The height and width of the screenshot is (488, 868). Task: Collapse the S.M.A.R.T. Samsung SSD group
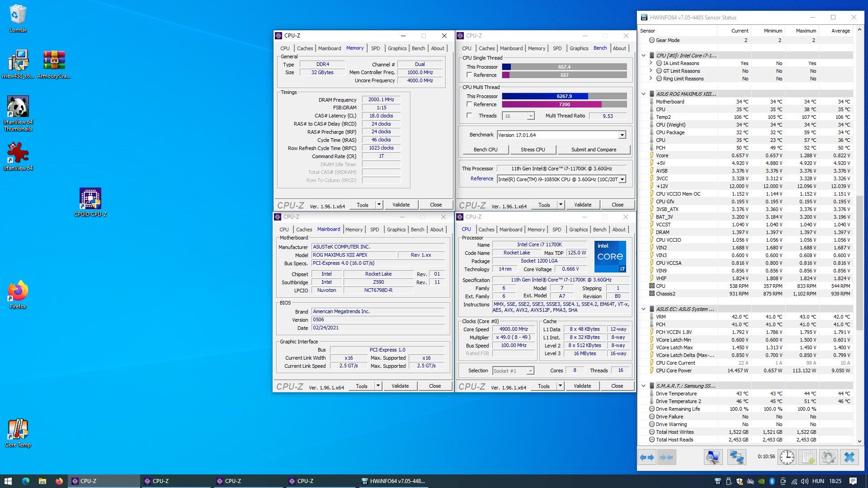(x=644, y=386)
